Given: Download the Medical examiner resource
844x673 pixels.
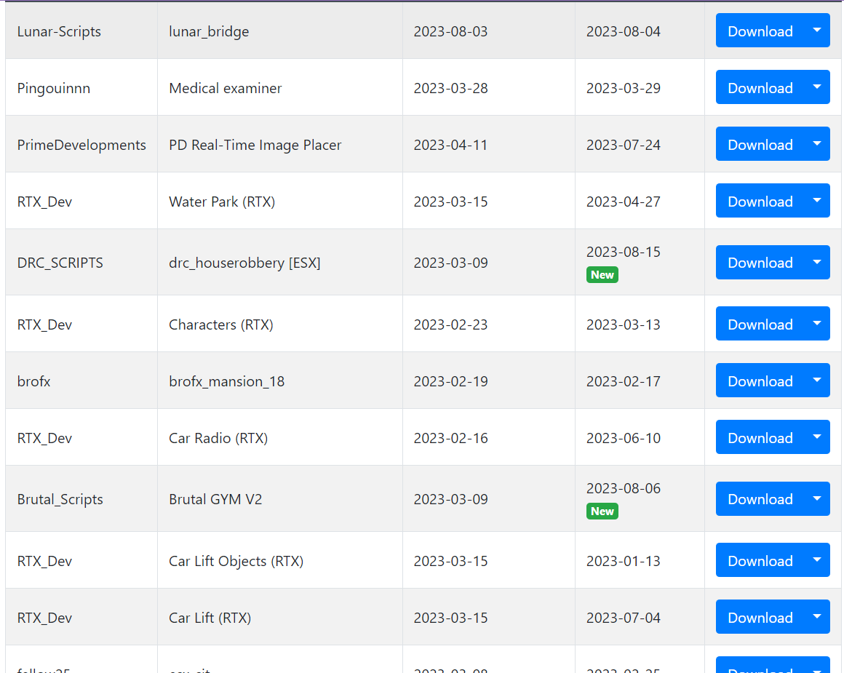Looking at the screenshot, I should coord(760,87).
